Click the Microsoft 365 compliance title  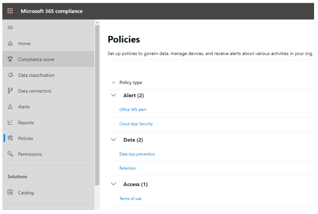click(x=52, y=11)
